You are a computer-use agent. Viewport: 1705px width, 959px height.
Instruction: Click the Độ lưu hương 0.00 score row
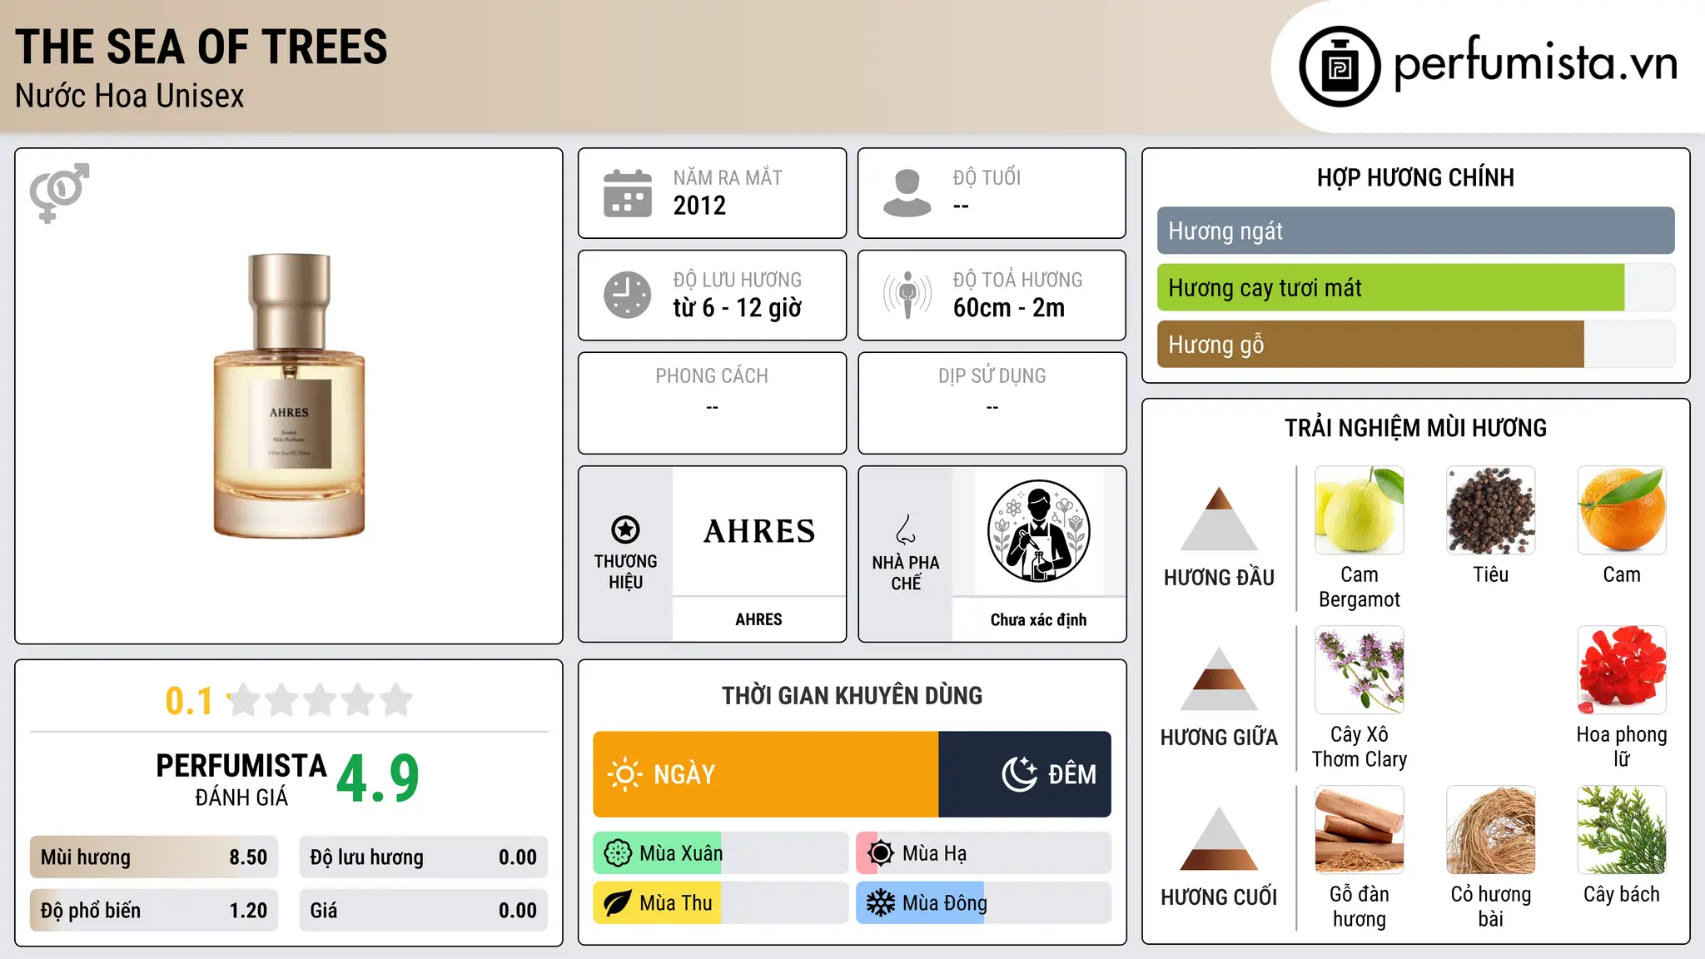pyautogui.click(x=423, y=857)
